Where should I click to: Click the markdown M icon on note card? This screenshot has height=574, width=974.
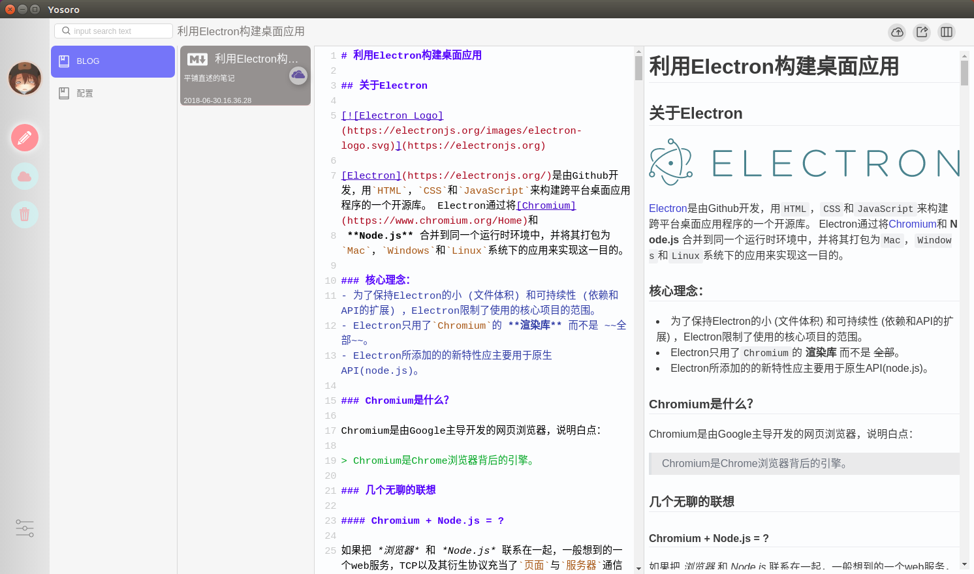click(197, 59)
